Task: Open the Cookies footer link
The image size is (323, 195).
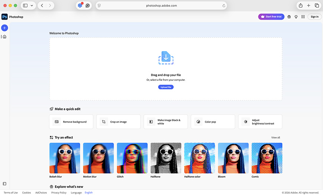Action: [26, 193]
